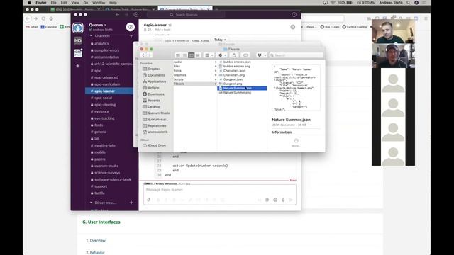454x255 pixels.
Task: Open Slack help icon
Action: [x=294, y=14]
